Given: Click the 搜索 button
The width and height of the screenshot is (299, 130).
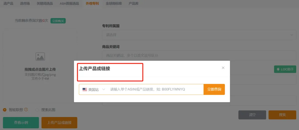Looking at the screenshot, I should pos(282,115).
